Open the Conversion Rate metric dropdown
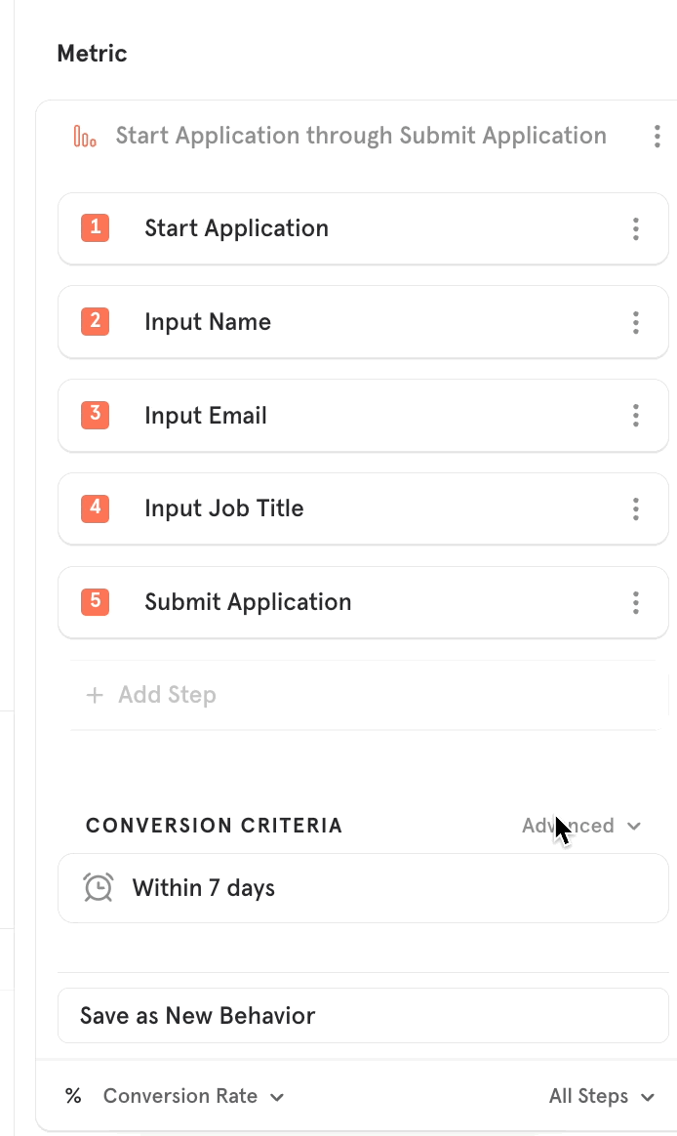This screenshot has height=1136, width=677. point(193,1096)
